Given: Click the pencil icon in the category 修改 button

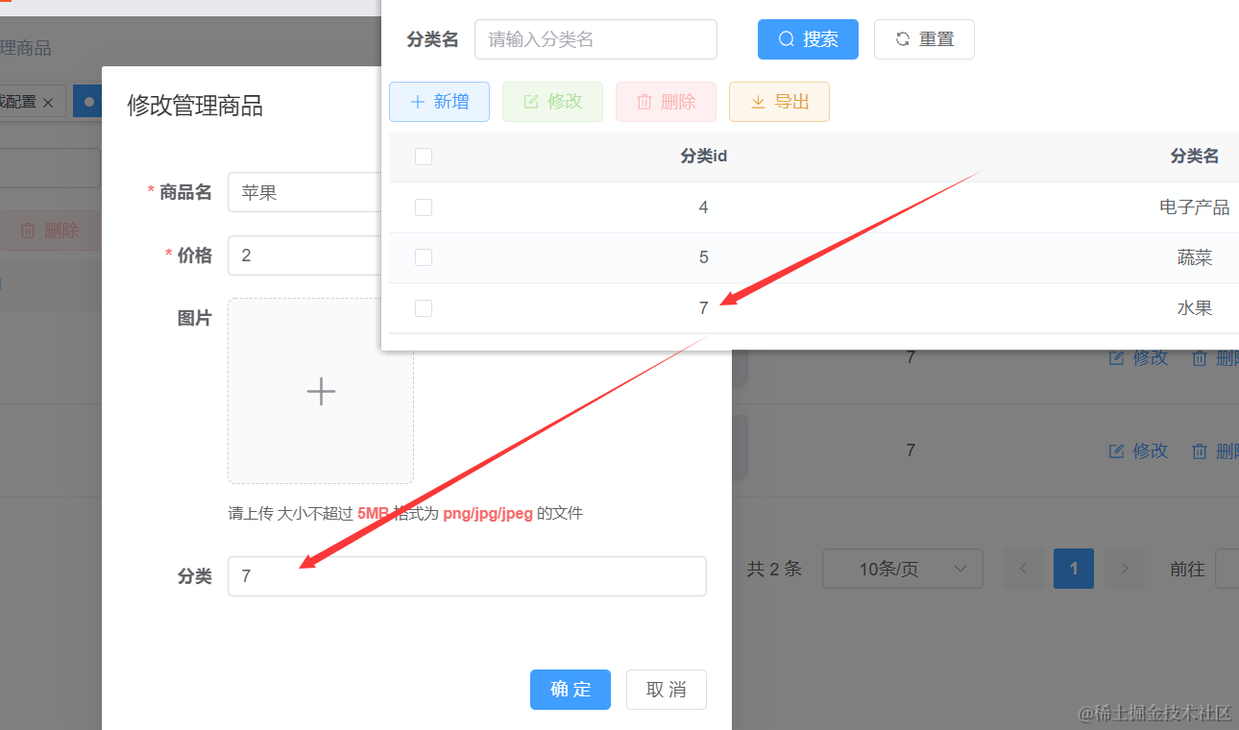Looking at the screenshot, I should [530, 102].
